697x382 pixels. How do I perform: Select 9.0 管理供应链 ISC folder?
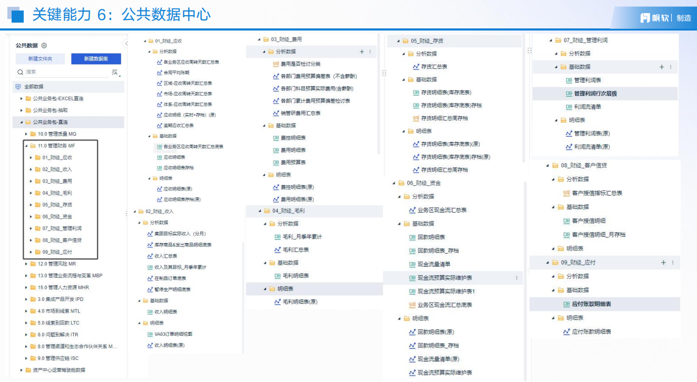[x=58, y=358]
